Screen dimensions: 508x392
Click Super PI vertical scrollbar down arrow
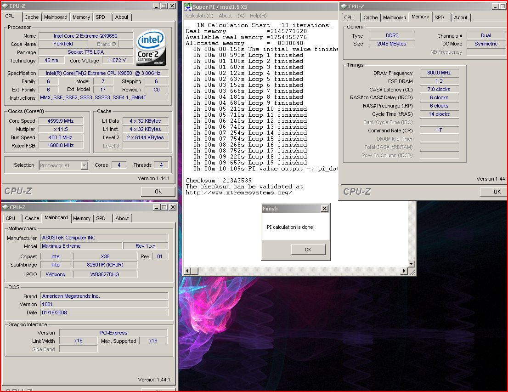[412, 264]
